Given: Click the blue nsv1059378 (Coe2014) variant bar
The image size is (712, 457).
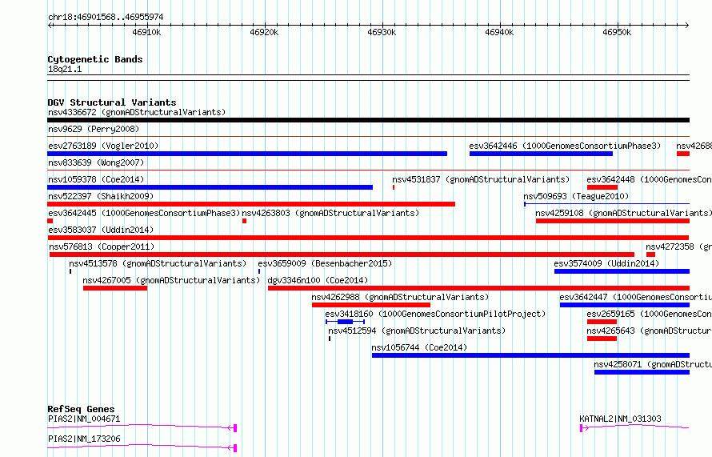Looking at the screenshot, I should (x=210, y=187).
